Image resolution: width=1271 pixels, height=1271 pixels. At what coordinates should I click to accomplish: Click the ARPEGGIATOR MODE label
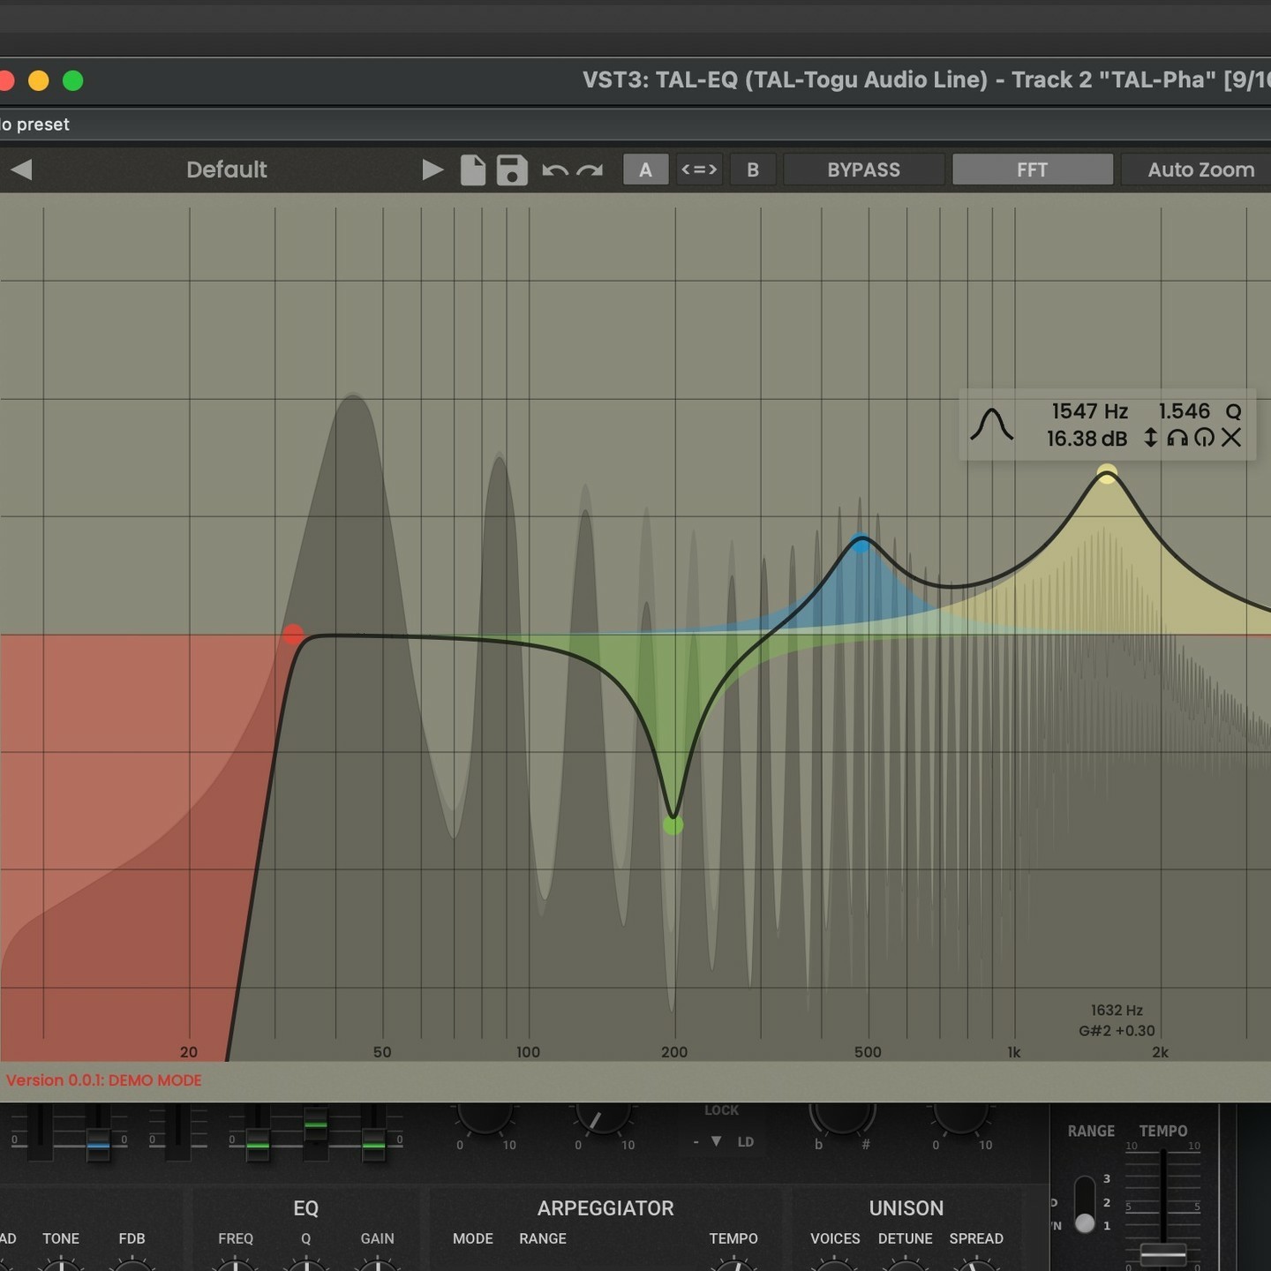pos(473,1238)
